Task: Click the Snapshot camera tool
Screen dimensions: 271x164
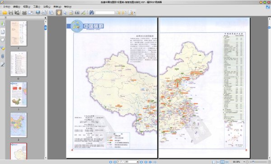Action: [77, 13]
